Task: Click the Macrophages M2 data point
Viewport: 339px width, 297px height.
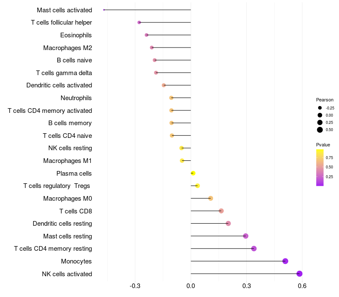Action: tap(152, 48)
